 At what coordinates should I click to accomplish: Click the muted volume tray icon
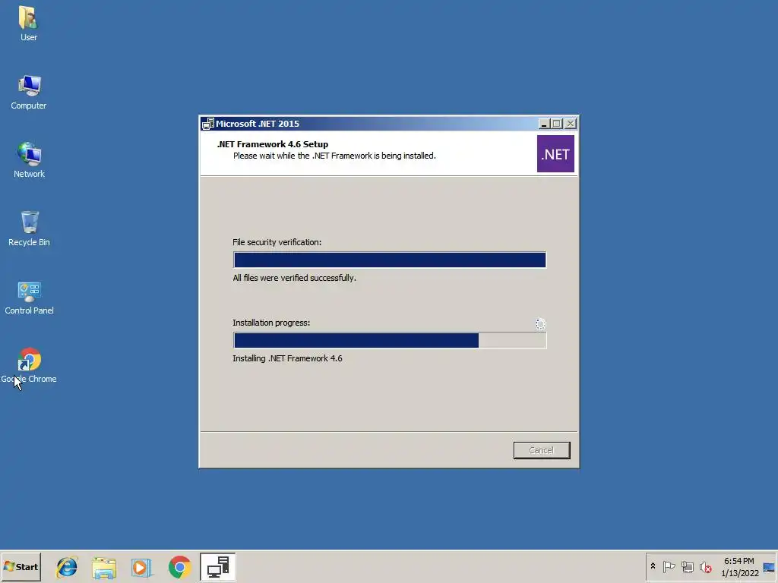[705, 566]
